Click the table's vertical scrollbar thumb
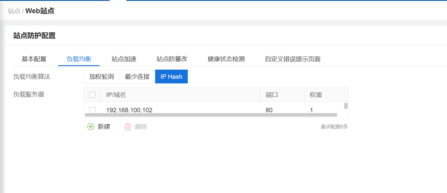Viewport: 447px width, 193px height. pyautogui.click(x=346, y=106)
